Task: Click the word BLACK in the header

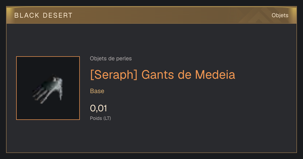Action: pos(27,15)
